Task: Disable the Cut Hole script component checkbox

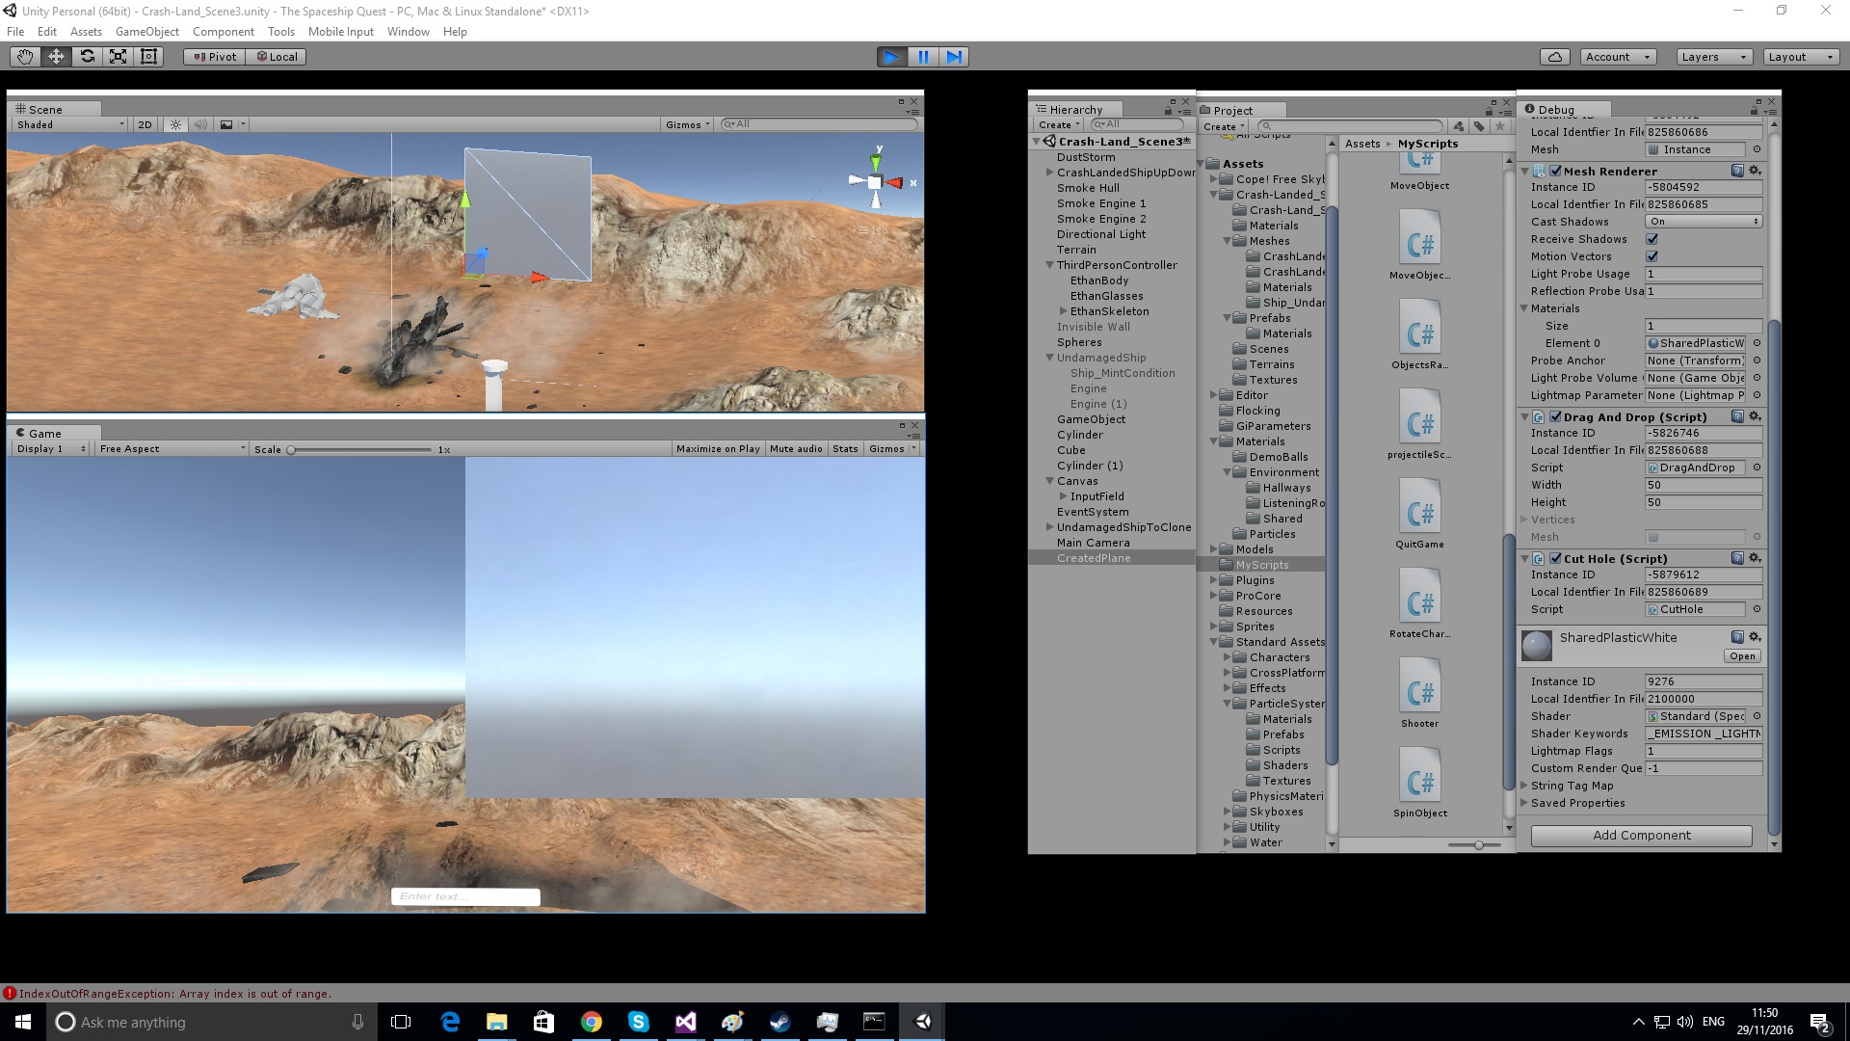Action: 1557,559
